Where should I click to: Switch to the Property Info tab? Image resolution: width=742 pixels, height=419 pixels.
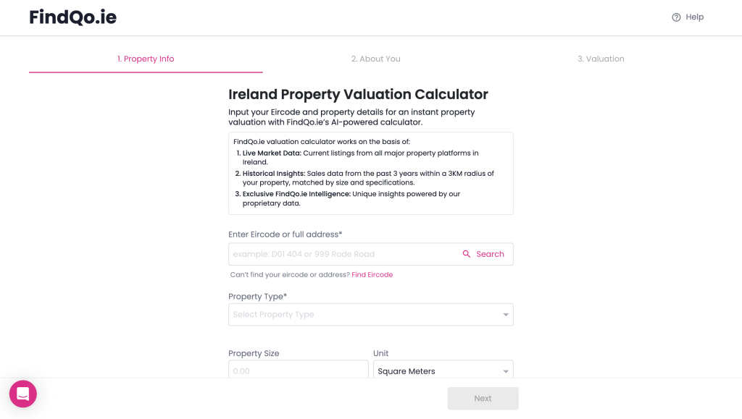[146, 59]
